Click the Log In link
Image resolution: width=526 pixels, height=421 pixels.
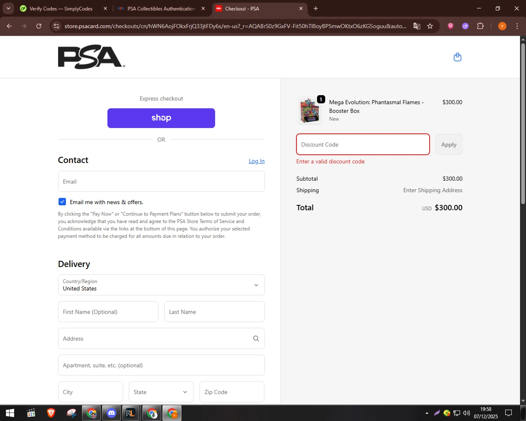click(x=257, y=161)
